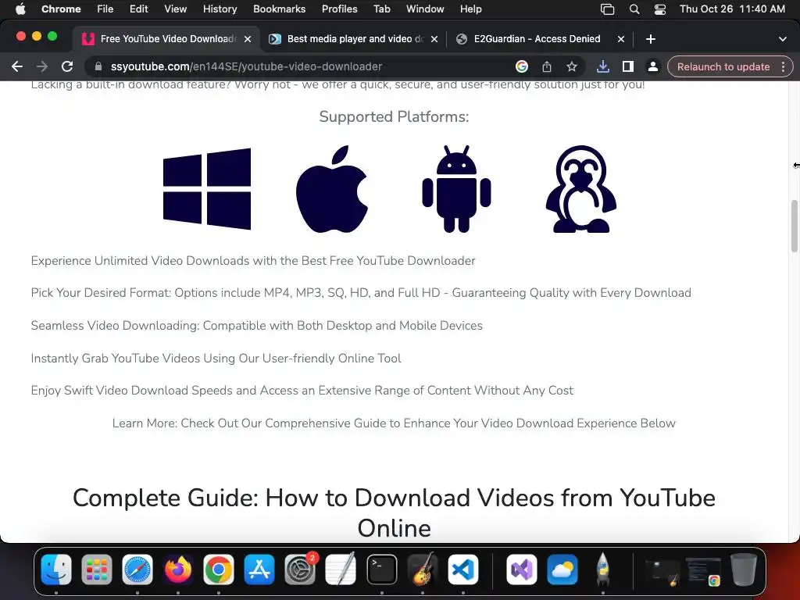The height and width of the screenshot is (600, 800).
Task: Click the date and time clock
Action: pyautogui.click(x=732, y=9)
